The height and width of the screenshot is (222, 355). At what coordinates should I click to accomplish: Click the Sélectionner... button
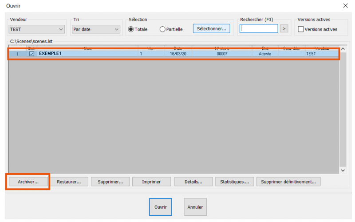pos(212,29)
